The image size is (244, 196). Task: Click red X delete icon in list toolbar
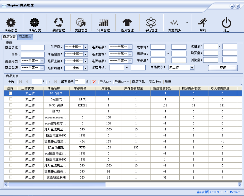pos(94,82)
